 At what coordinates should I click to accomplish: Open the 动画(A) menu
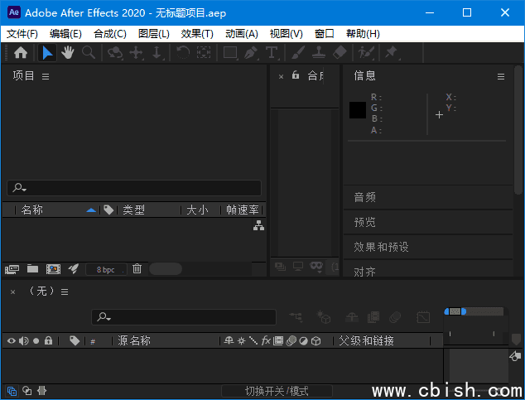pos(242,33)
